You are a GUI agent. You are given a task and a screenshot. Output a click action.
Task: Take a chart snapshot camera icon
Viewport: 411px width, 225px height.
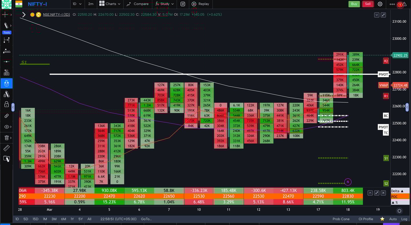point(183,4)
